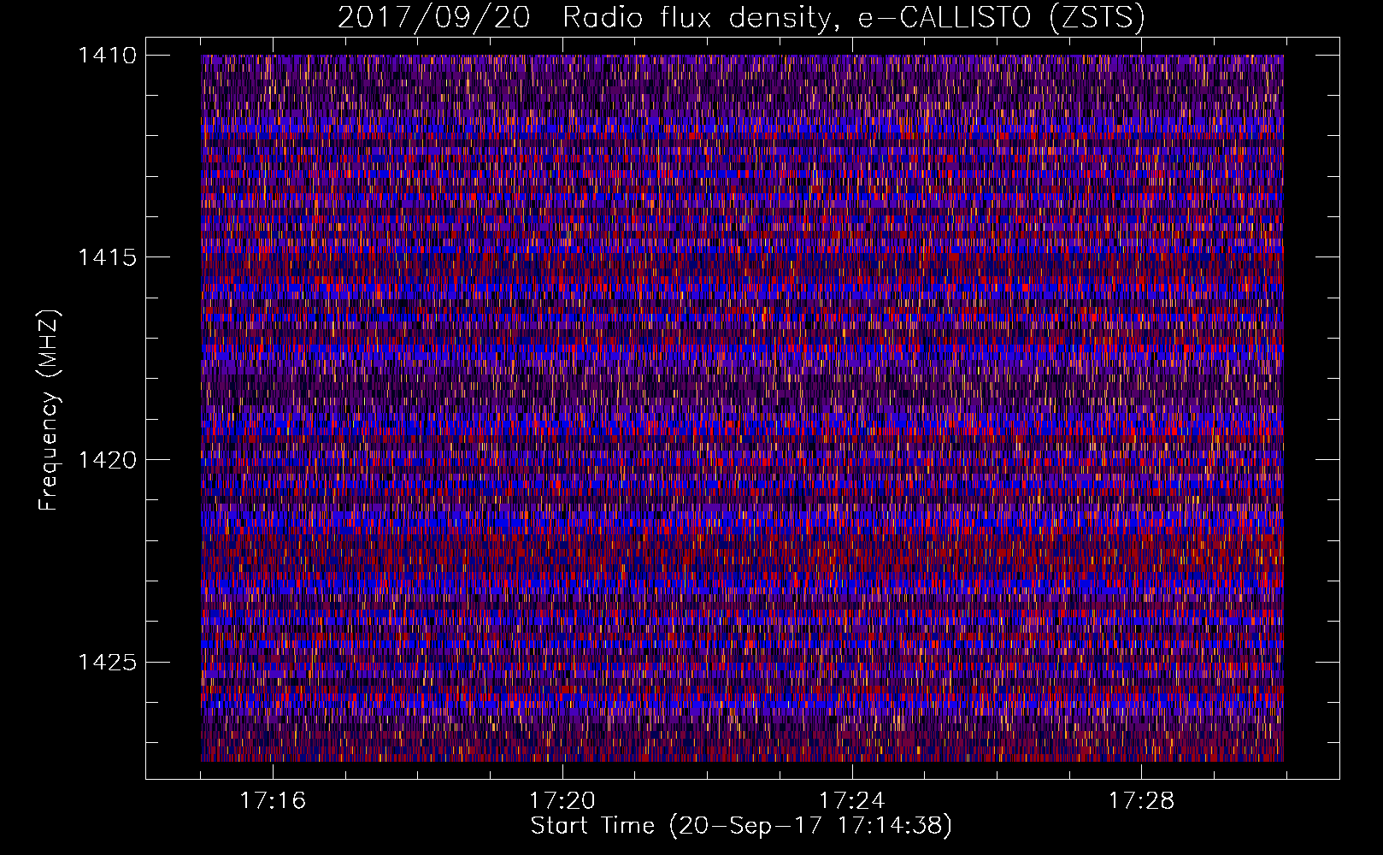
Task: Select the 1420 frequency tick label
Action: [107, 460]
